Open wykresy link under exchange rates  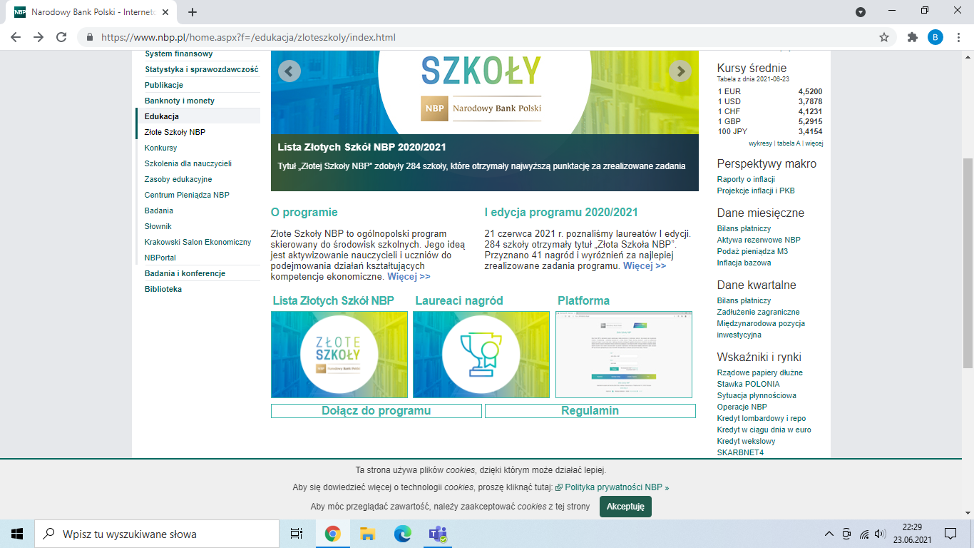(761, 143)
